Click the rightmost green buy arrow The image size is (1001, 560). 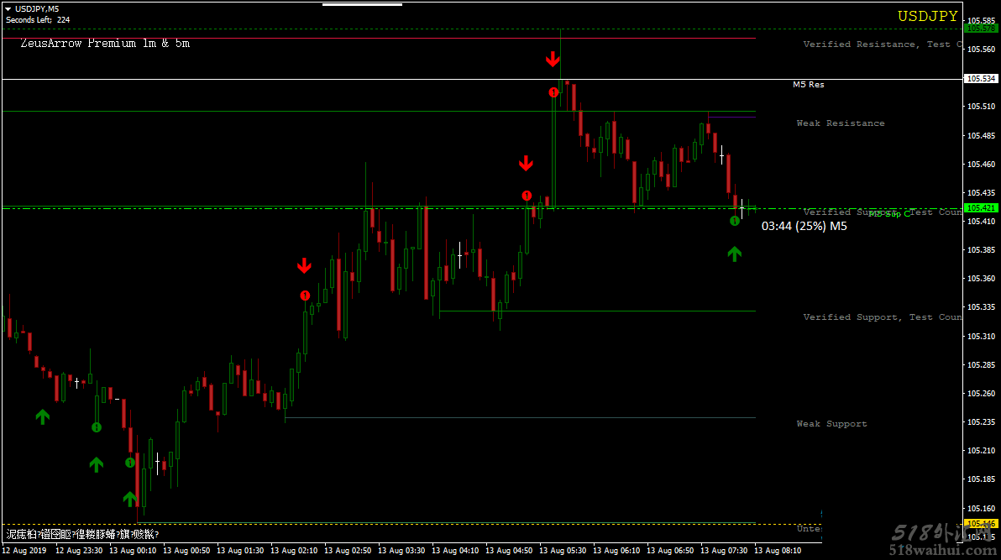[735, 254]
